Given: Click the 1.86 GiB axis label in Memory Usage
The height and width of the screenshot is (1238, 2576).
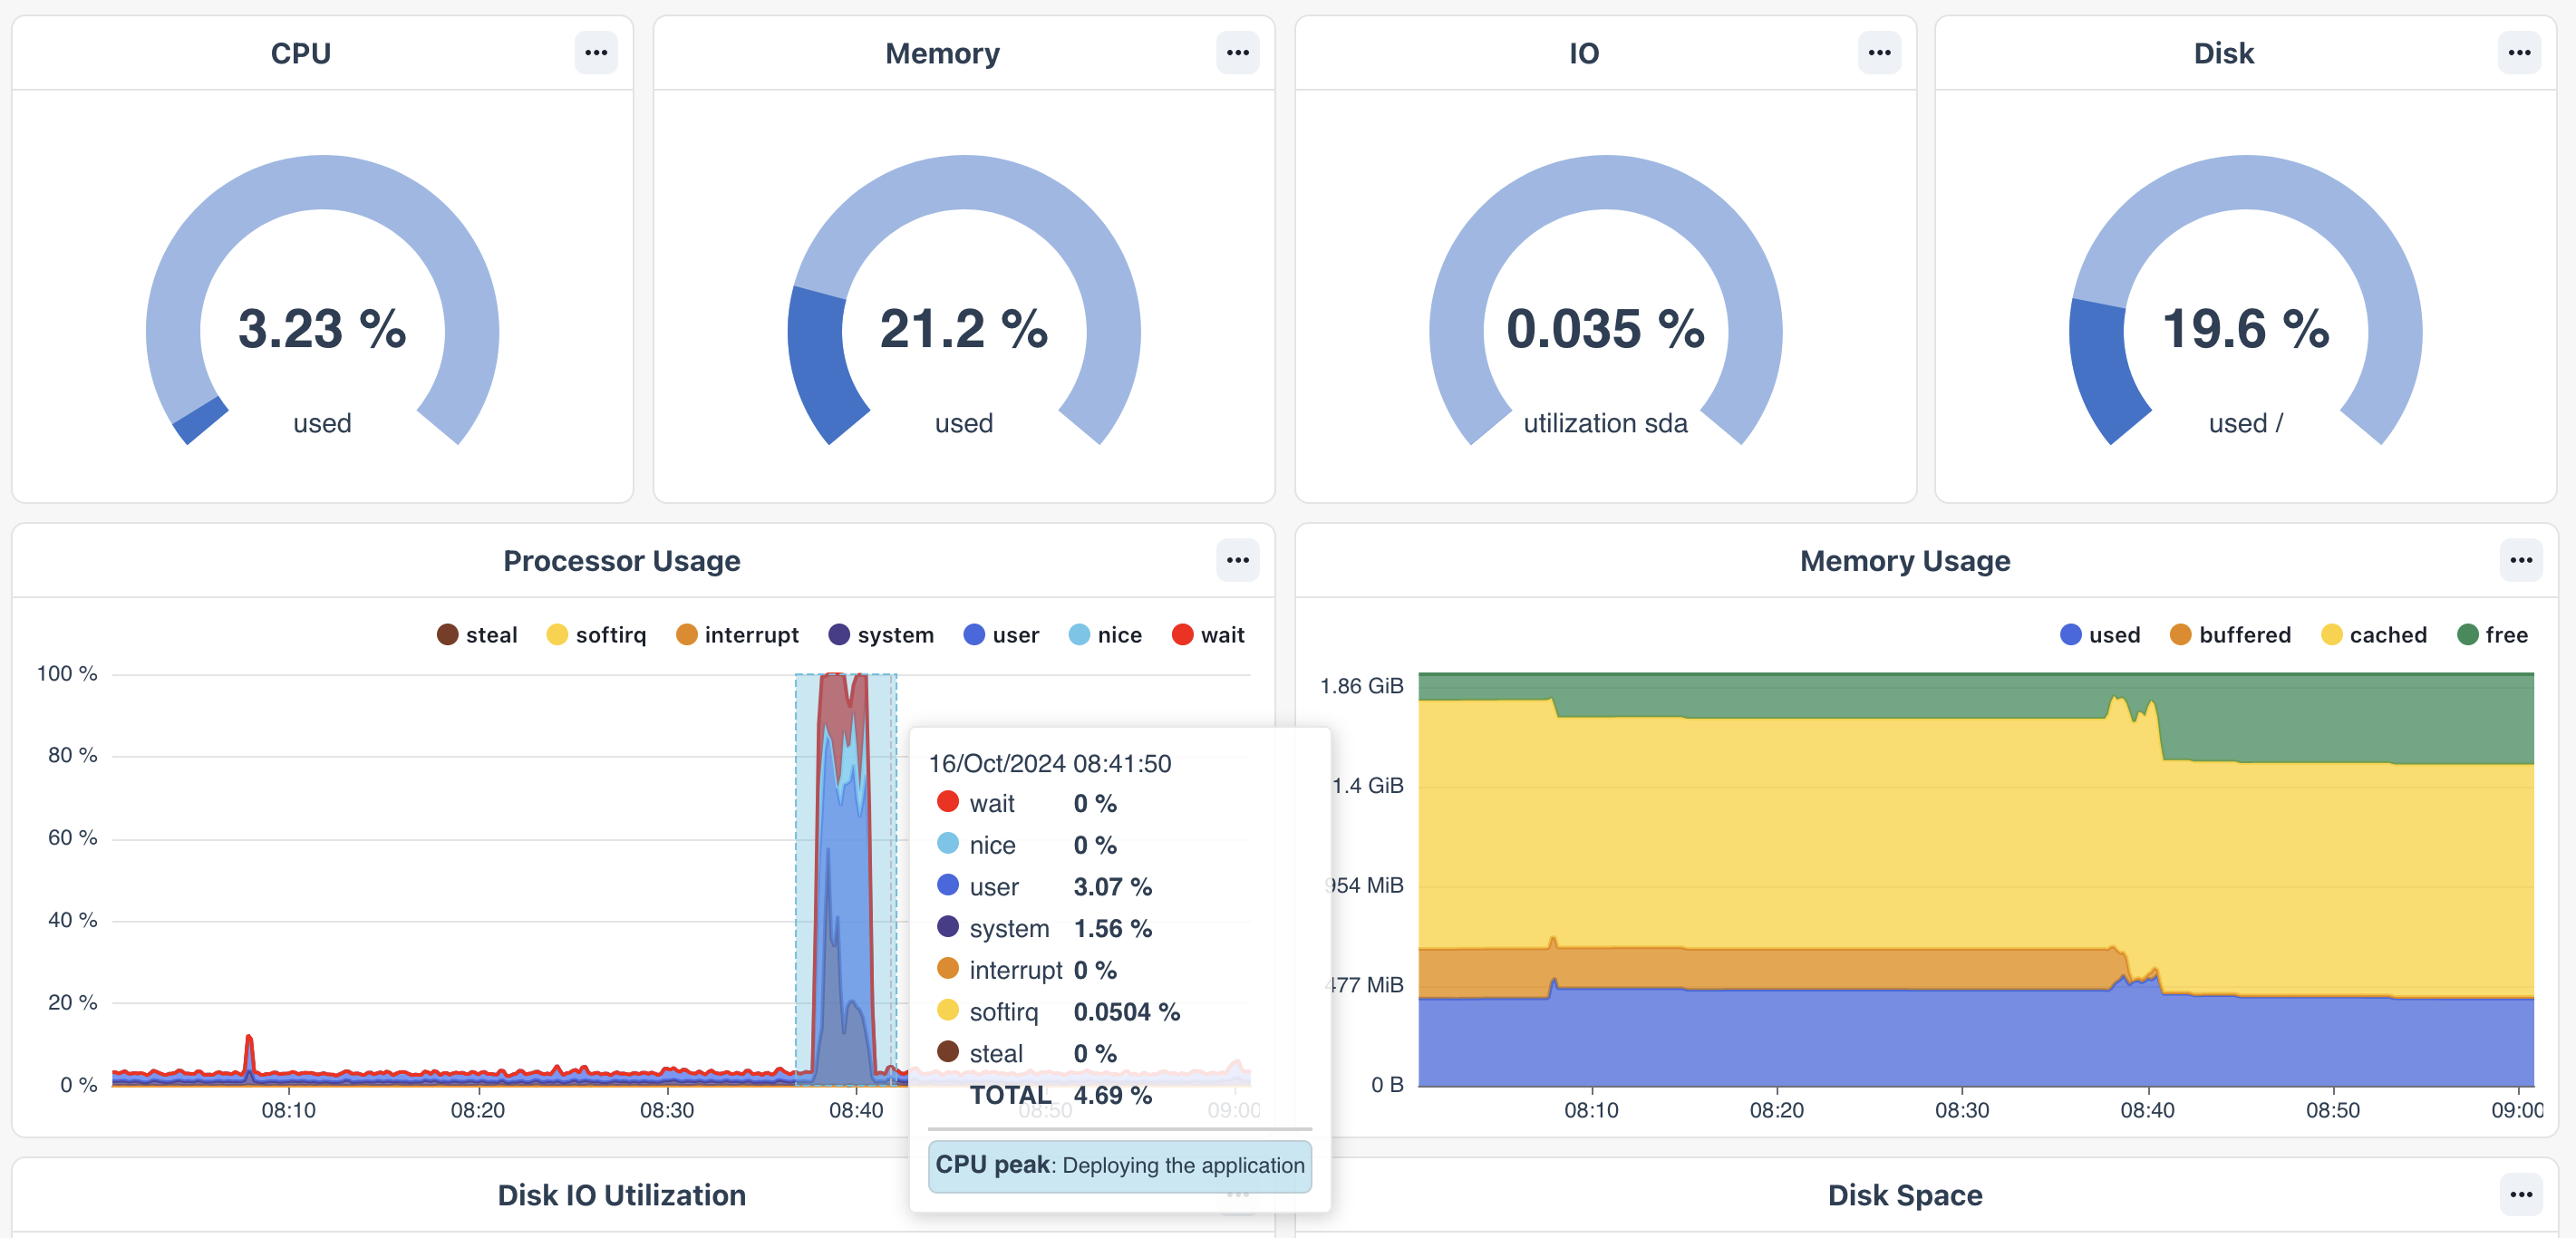Looking at the screenshot, I should [1361, 686].
